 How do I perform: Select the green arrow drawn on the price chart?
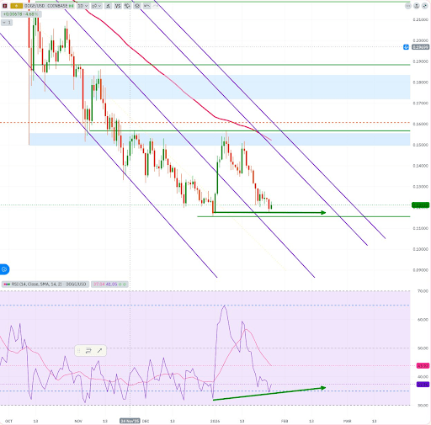269,212
